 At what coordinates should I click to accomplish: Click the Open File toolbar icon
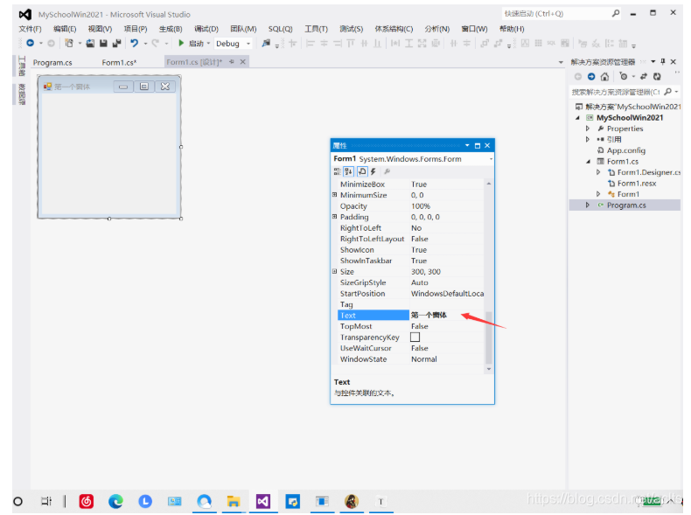(x=90, y=43)
